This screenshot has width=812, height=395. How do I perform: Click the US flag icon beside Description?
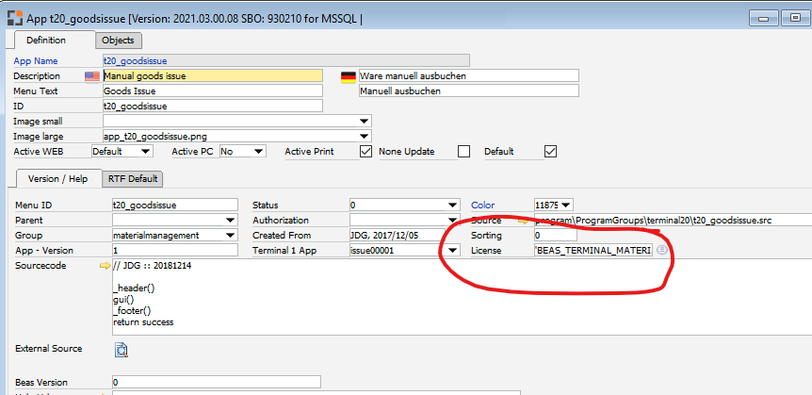tap(92, 76)
